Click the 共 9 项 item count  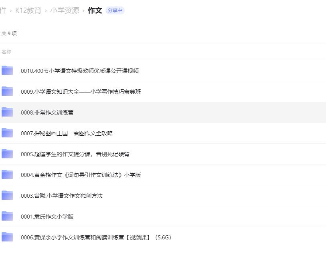9,33
